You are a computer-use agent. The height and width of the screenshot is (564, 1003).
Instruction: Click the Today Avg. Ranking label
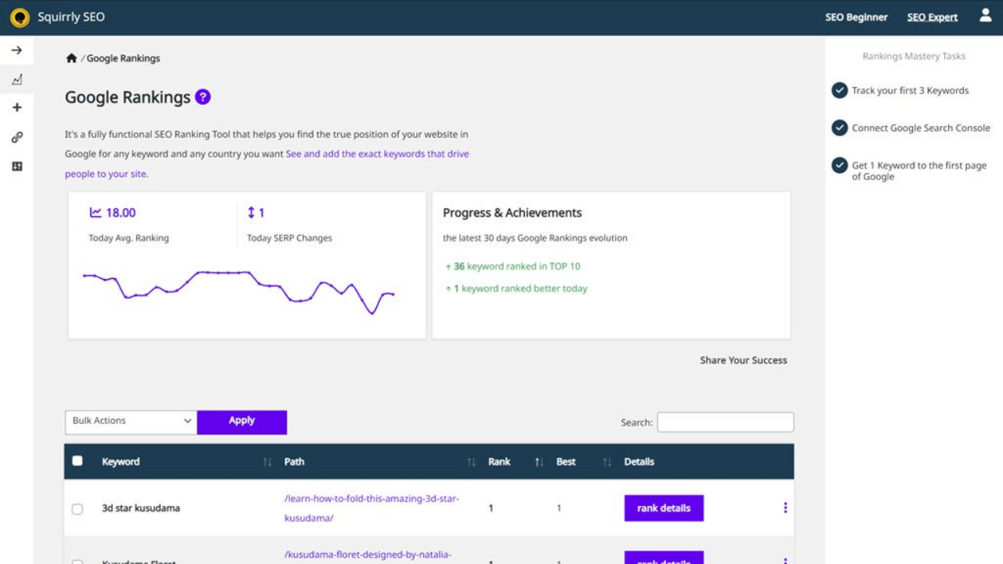coord(129,238)
